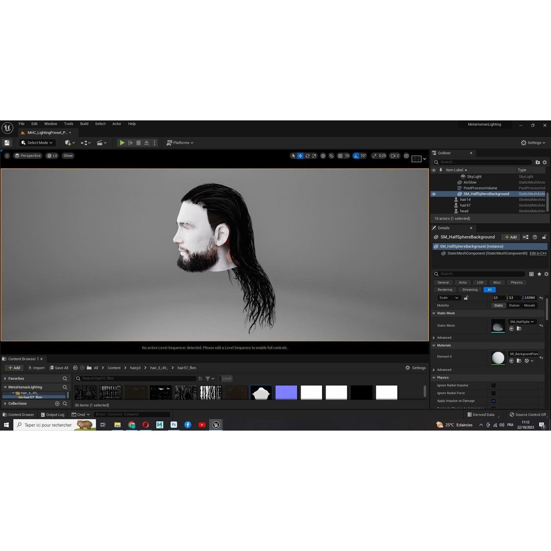Open the Perspective view mode dropdown
This screenshot has width=551, height=551.
28,156
